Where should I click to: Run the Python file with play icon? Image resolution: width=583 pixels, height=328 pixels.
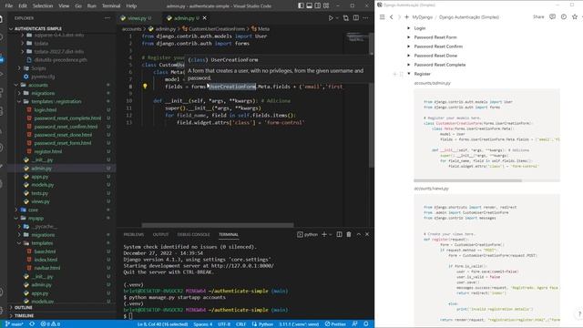coord(330,18)
